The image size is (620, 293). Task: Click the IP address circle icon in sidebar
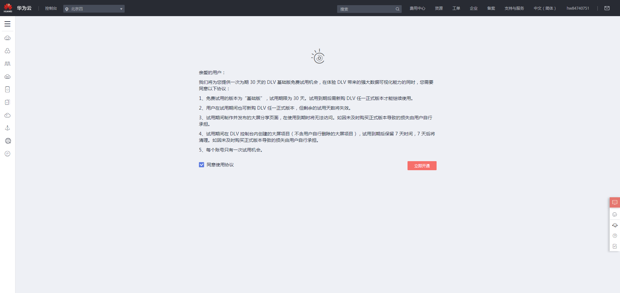7,154
